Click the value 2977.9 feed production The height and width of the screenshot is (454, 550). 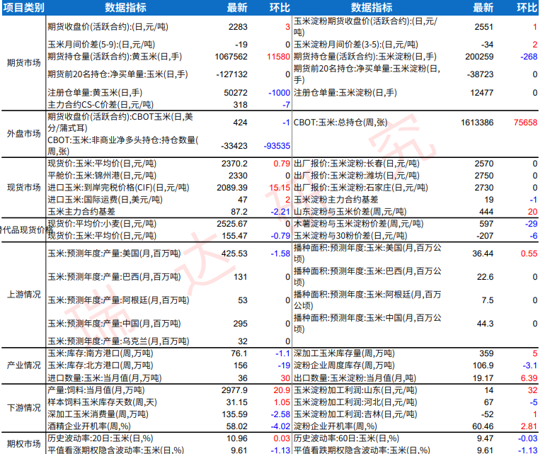coord(234,390)
